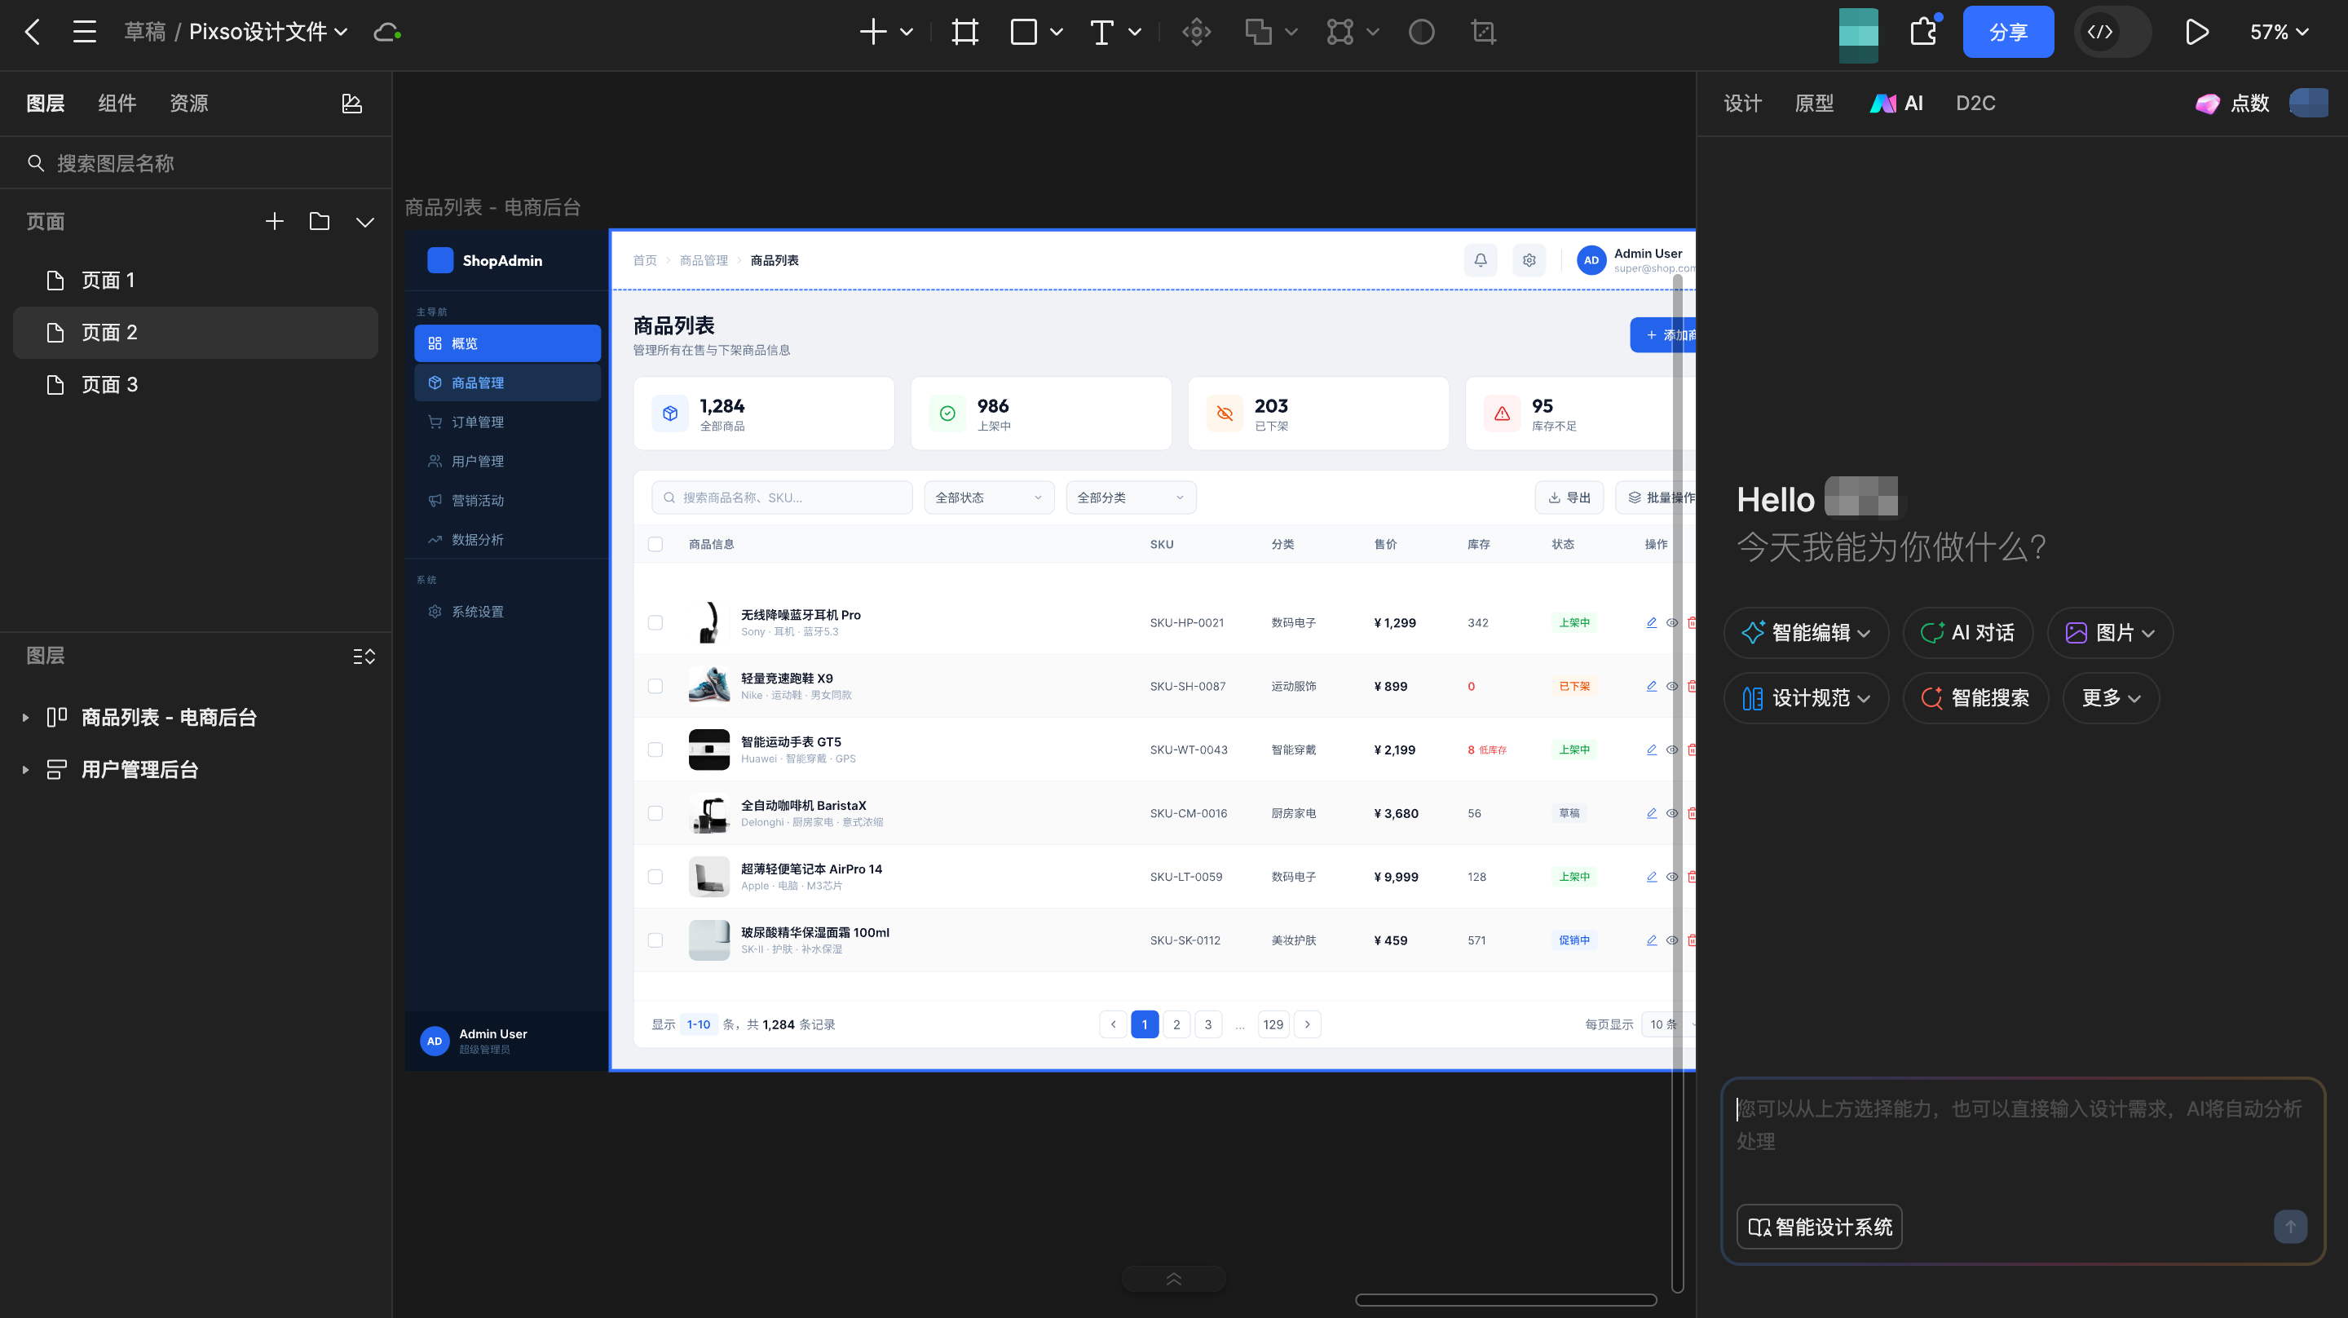
Task: Select the Frame tool in toolbar
Action: pos(964,33)
